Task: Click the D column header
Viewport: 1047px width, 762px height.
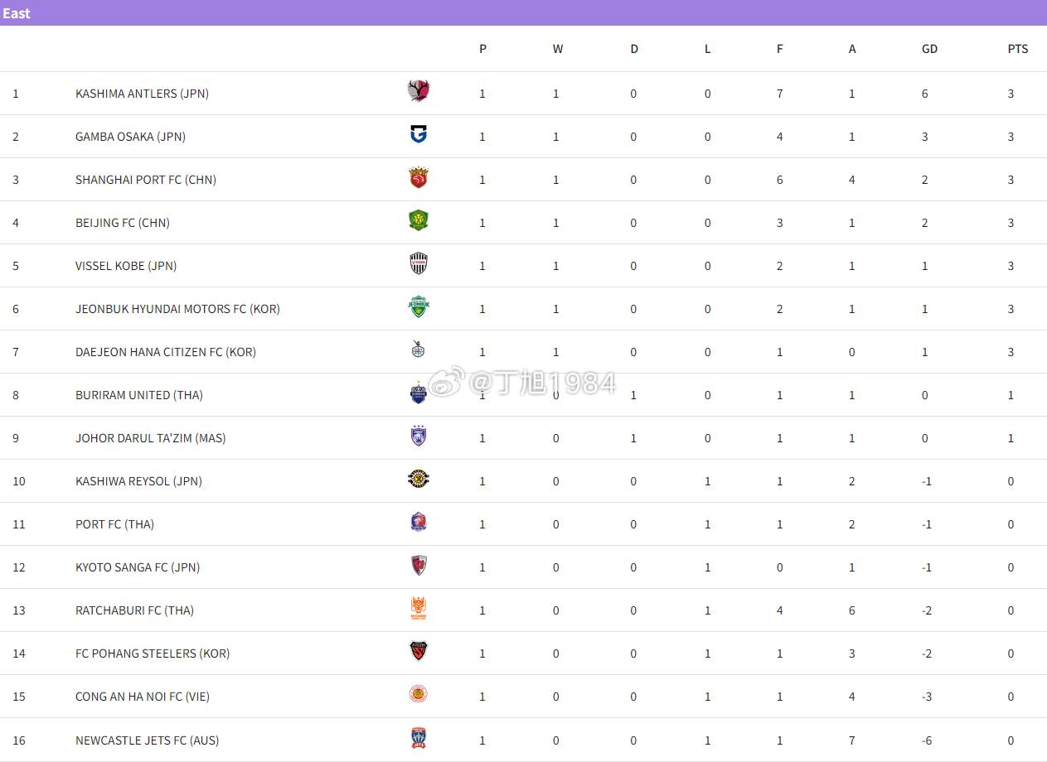Action: [634, 49]
